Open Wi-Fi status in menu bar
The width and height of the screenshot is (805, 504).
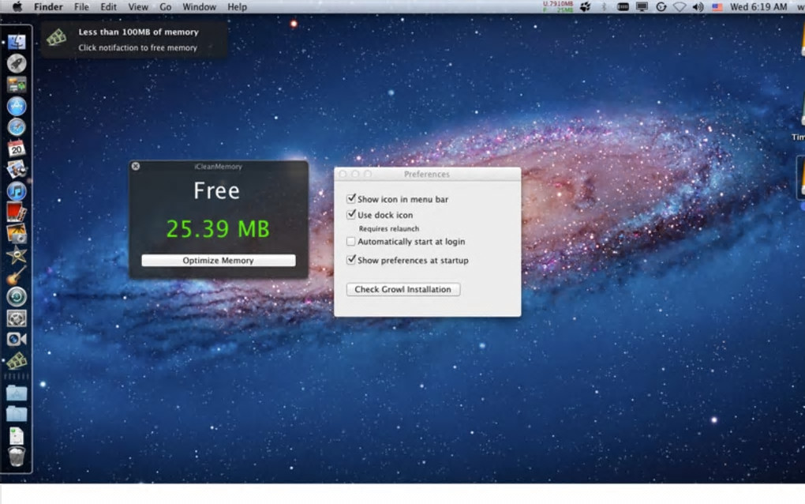pyautogui.click(x=680, y=6)
